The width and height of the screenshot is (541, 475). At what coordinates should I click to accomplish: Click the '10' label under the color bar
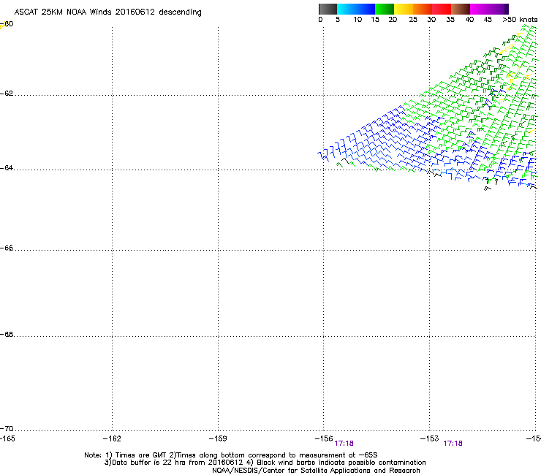(357, 20)
